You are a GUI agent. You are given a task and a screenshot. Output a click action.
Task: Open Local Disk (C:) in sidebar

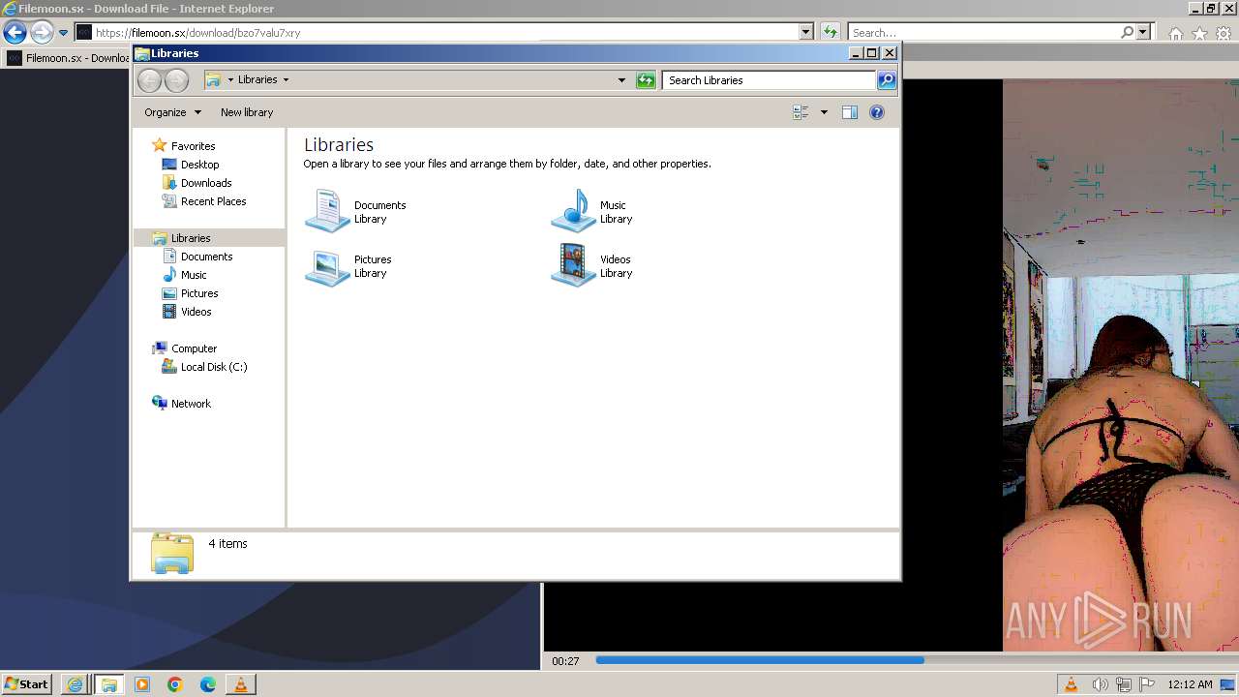[x=213, y=367]
